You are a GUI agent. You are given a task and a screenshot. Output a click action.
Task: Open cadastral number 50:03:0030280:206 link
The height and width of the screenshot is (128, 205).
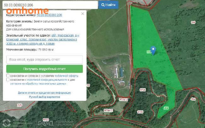point(49,15)
